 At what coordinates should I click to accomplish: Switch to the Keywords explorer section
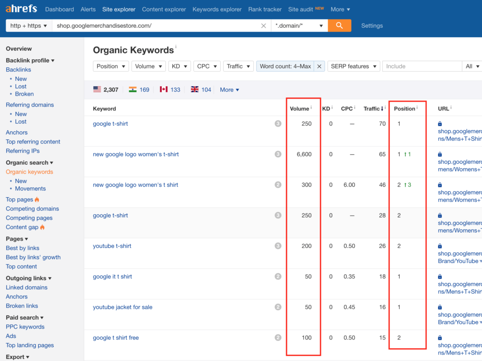[x=217, y=9]
